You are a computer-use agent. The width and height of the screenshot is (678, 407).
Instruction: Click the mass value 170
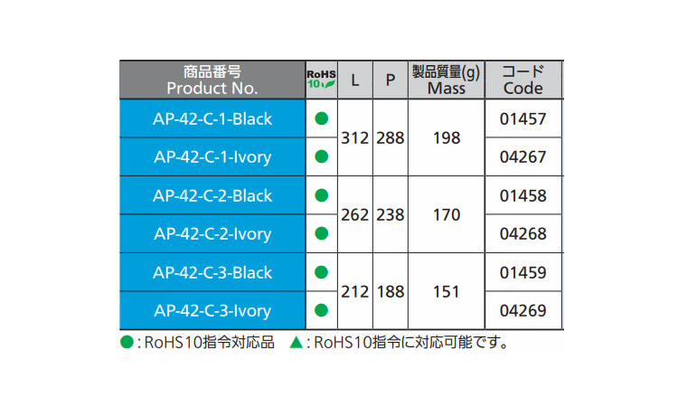point(447,215)
